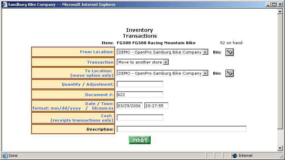Select the date field showing 03/29/2006
The width and height of the screenshot is (285, 160).
click(x=130, y=105)
